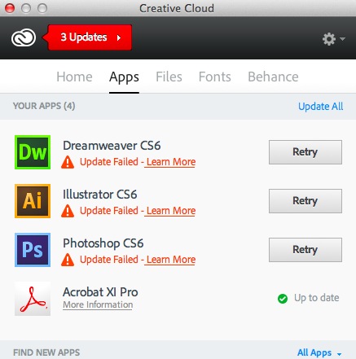Click the Creative Cloud logo icon
The height and width of the screenshot is (359, 356).
24,37
